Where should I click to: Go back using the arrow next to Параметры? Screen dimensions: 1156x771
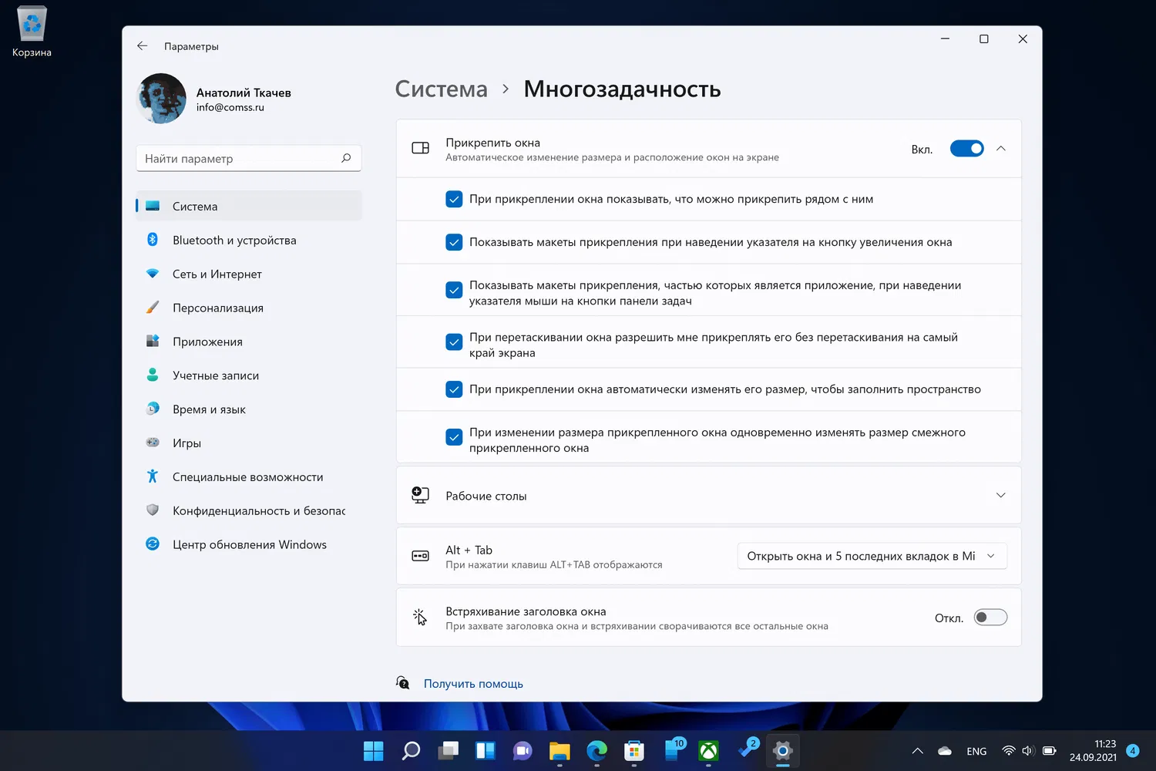142,46
